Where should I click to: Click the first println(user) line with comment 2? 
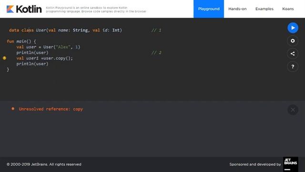pos(32,53)
